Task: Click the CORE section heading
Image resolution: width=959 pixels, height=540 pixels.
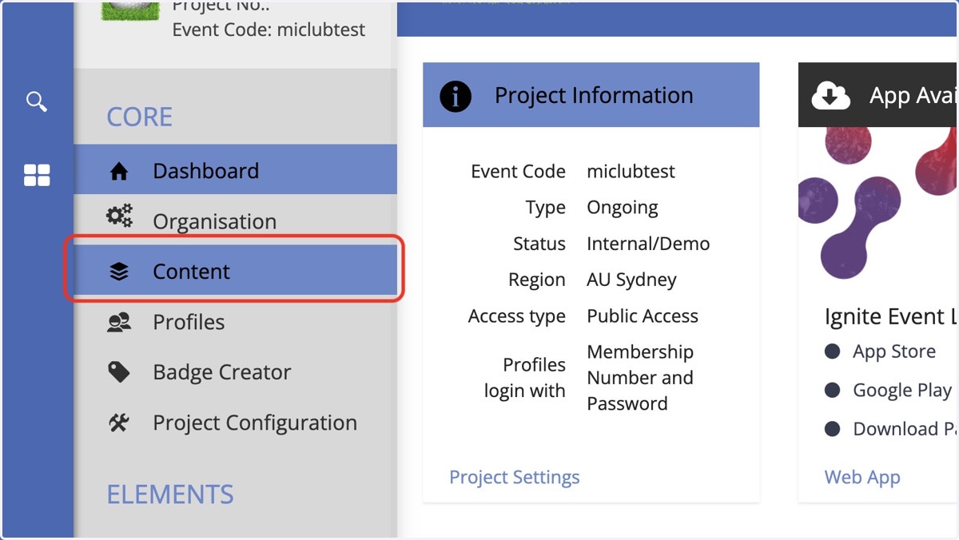Action: pos(140,117)
